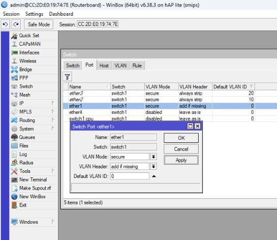Open Quick Set from sidebar

click(x=29, y=36)
